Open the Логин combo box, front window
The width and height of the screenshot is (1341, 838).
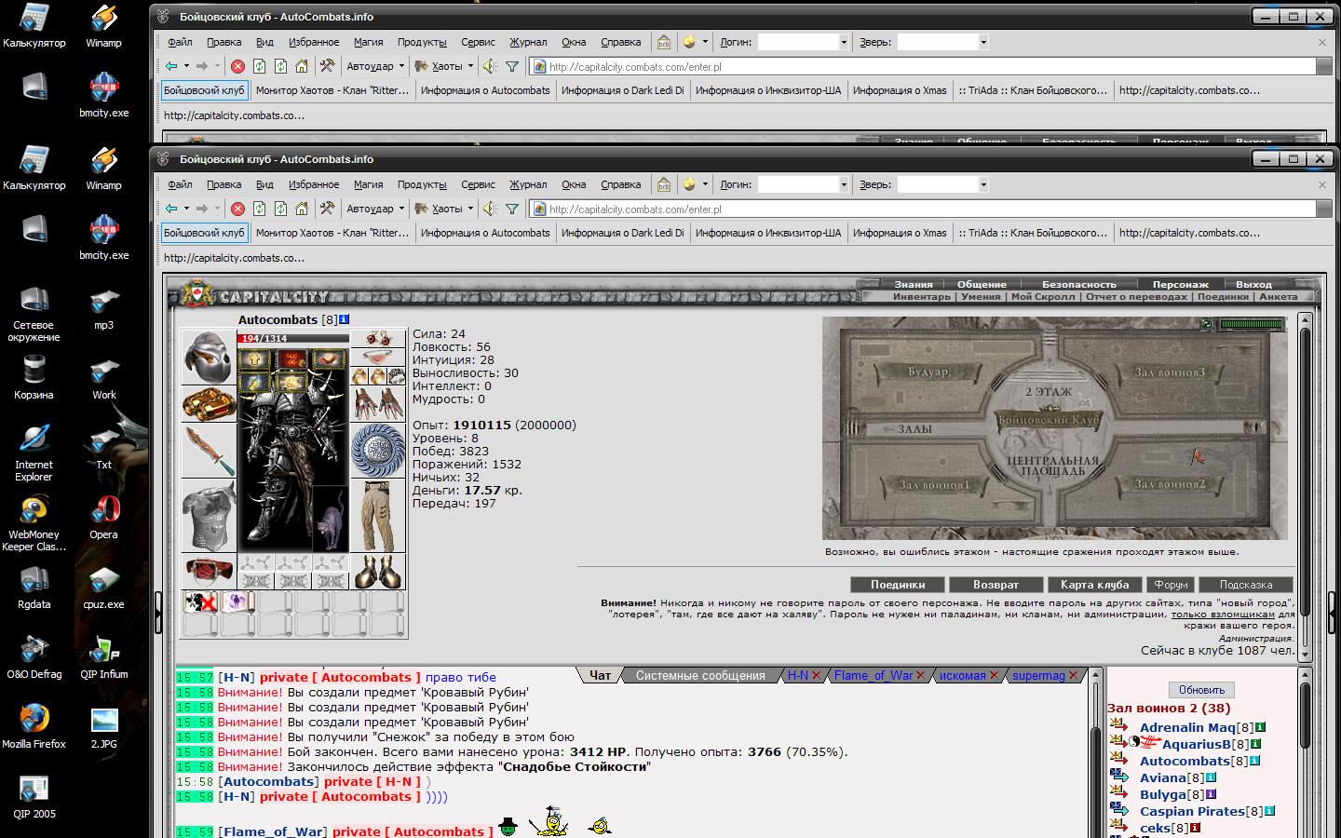tap(803, 184)
